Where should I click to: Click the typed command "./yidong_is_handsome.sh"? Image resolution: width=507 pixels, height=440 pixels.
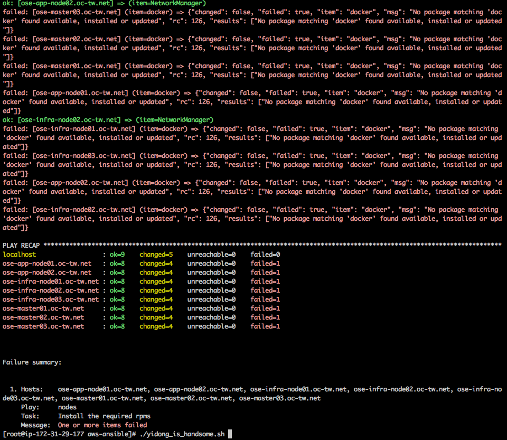point(182,434)
